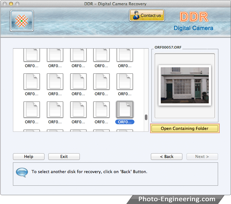Screen dimensions: 231x204
Task: Click the ORF00057.ORF preview title
Action: (x=168, y=47)
